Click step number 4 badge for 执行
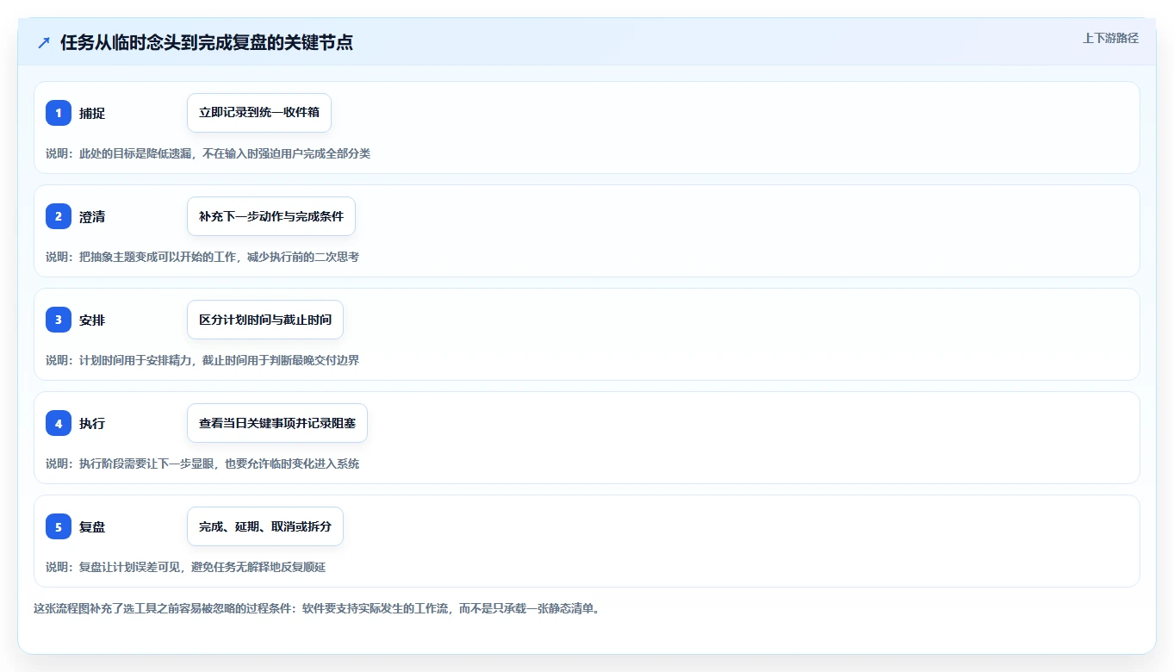The height and width of the screenshot is (672, 1174). tap(59, 423)
